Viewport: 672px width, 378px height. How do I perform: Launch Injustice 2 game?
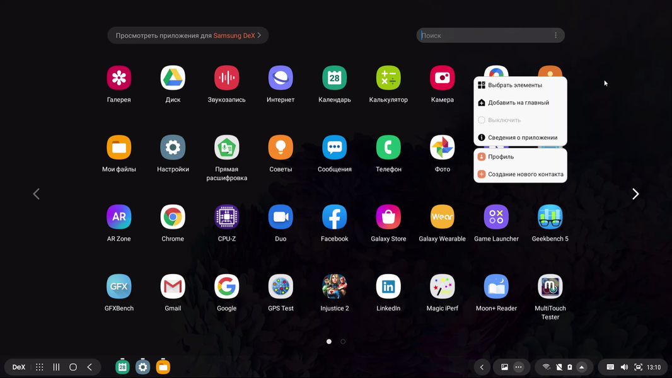[x=335, y=287]
